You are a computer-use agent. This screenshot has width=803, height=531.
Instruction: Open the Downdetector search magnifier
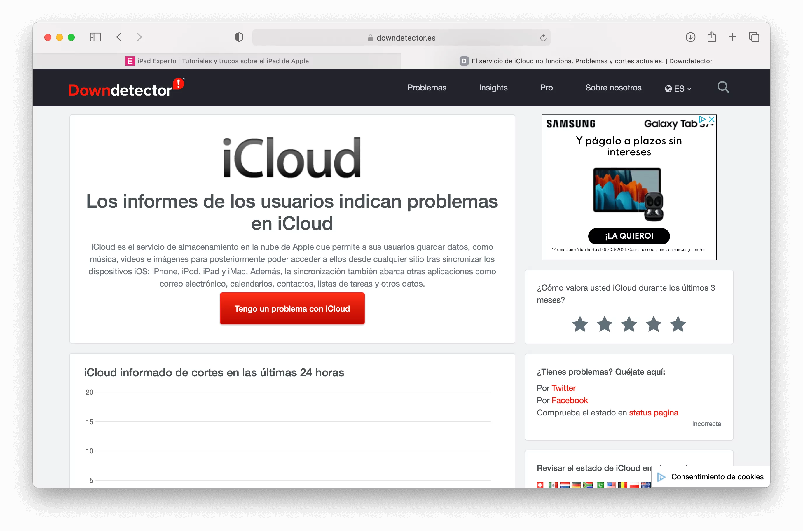point(723,87)
